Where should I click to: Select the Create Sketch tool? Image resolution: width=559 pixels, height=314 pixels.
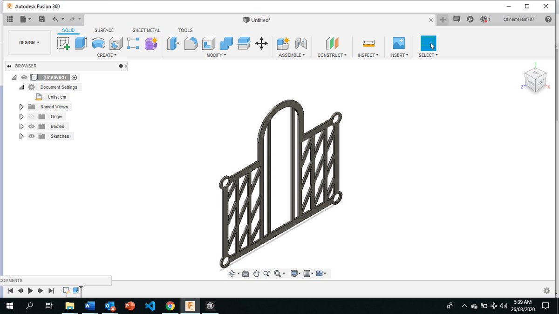[x=63, y=43]
